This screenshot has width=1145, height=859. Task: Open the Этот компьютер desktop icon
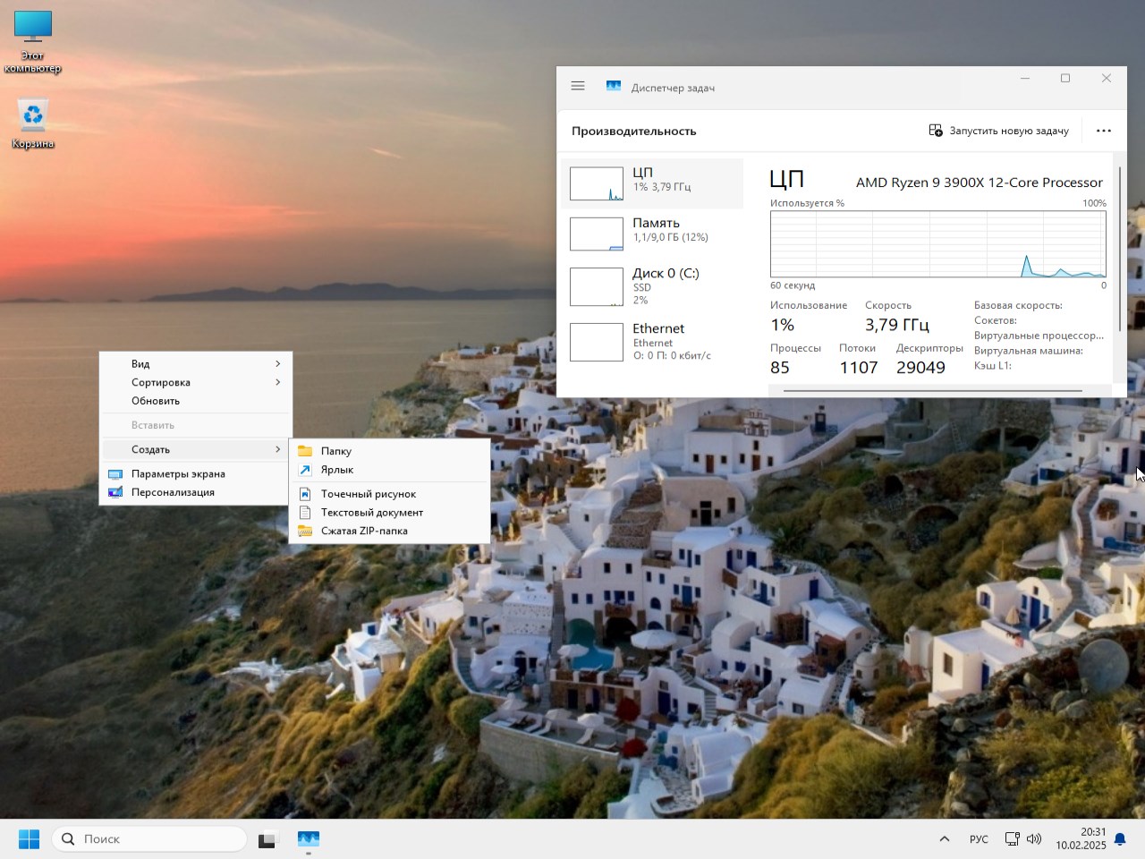(33, 42)
